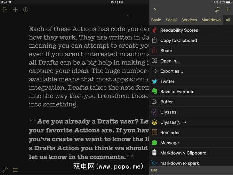This screenshot has width=233, height=175.
Task: Tap the Copy to Clipboard icon
Action: (x=154, y=40)
